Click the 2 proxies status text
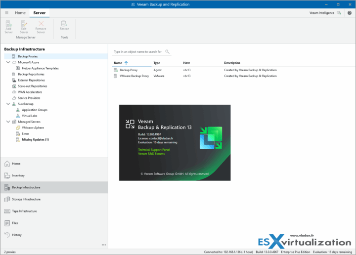This screenshot has height=255, width=356. coord(10,252)
